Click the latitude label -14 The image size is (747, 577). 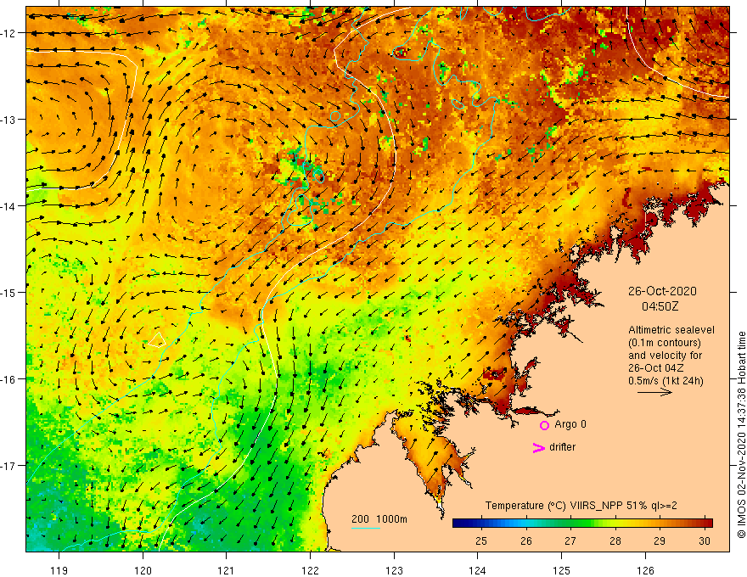[8, 205]
